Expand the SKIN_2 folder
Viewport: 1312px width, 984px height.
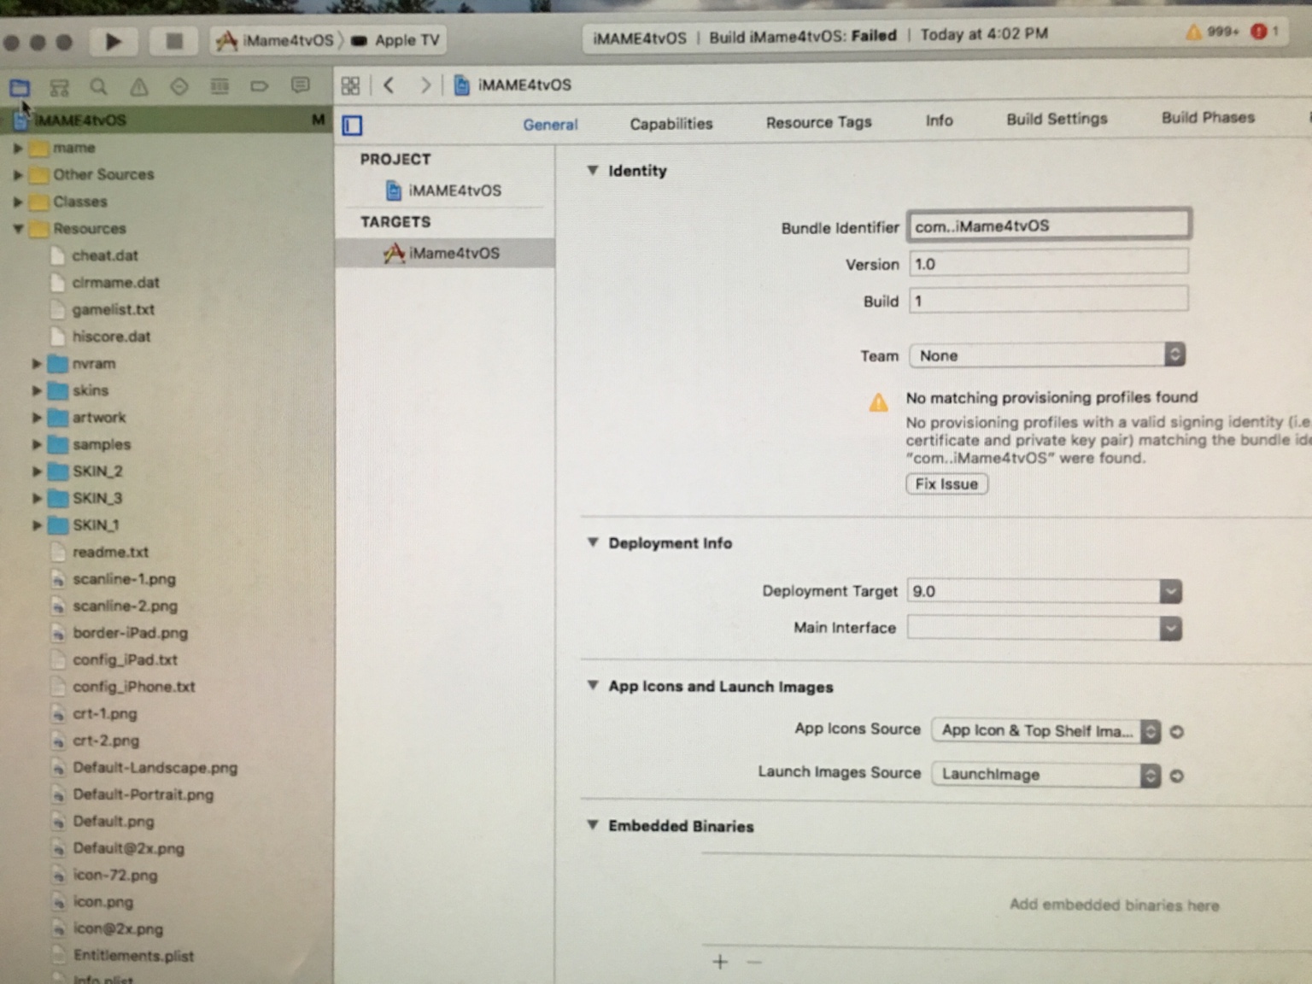pyautogui.click(x=37, y=471)
